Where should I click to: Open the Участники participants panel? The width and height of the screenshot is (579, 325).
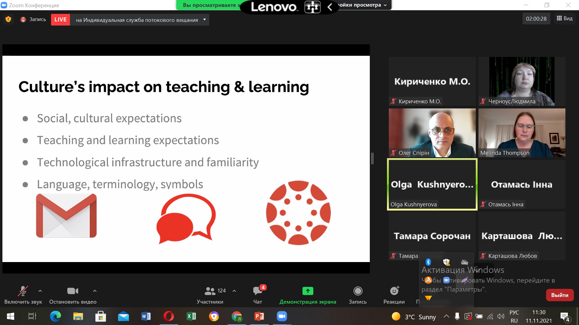click(x=210, y=295)
